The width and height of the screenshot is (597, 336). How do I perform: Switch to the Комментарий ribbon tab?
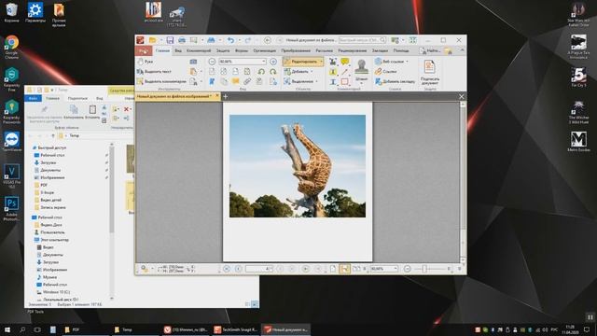point(199,50)
